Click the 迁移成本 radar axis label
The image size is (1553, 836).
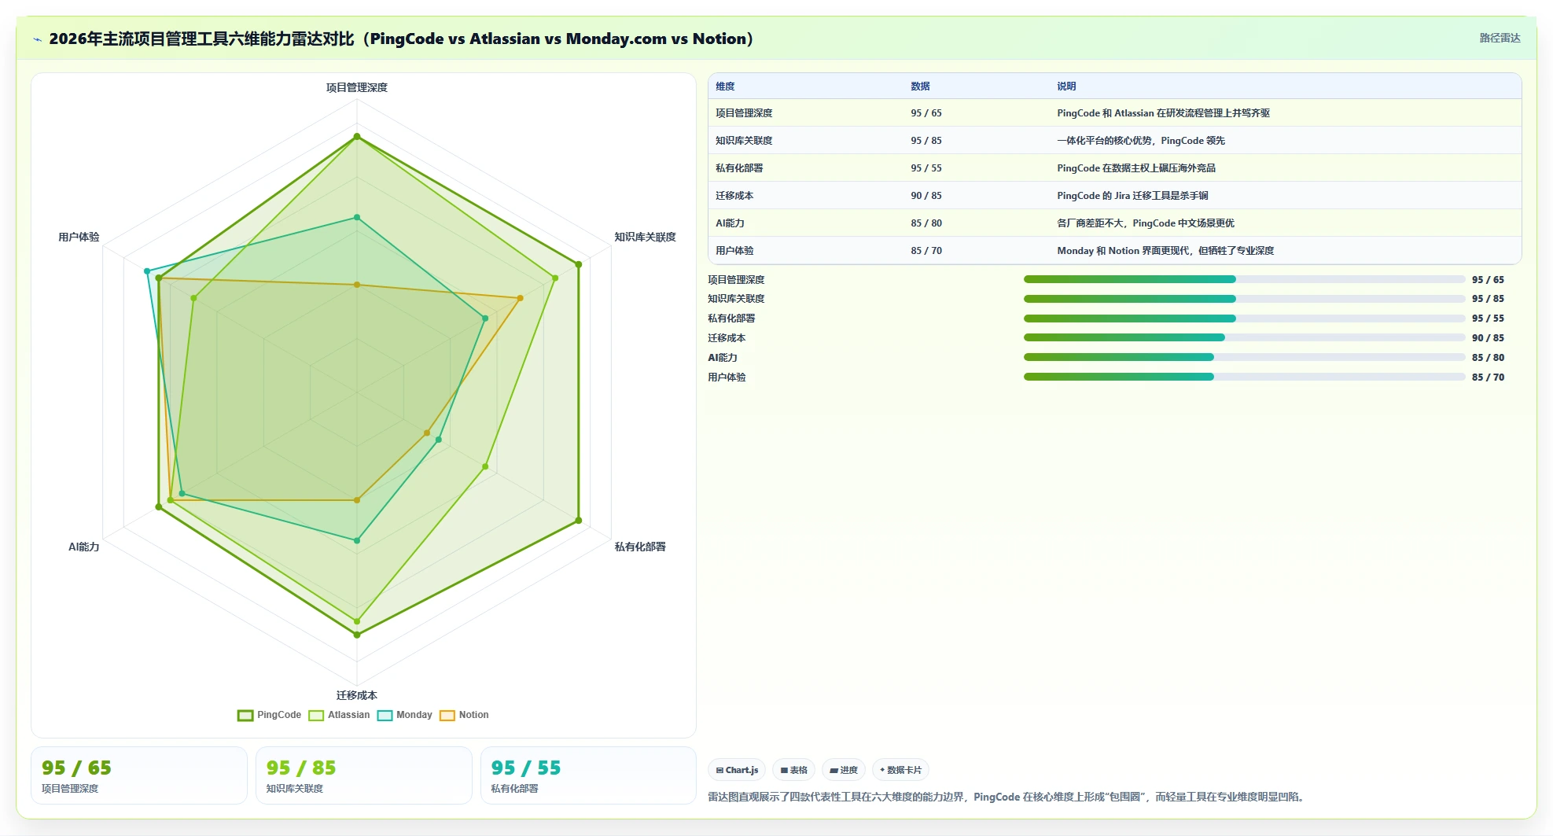357,695
